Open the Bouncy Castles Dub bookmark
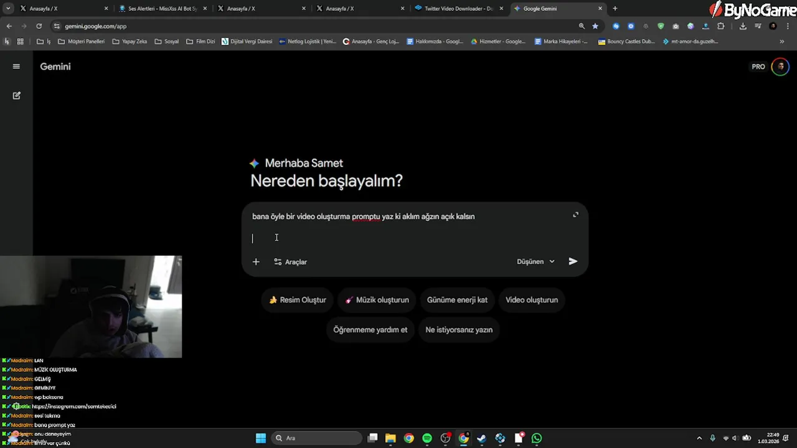797x448 pixels. pyautogui.click(x=626, y=42)
